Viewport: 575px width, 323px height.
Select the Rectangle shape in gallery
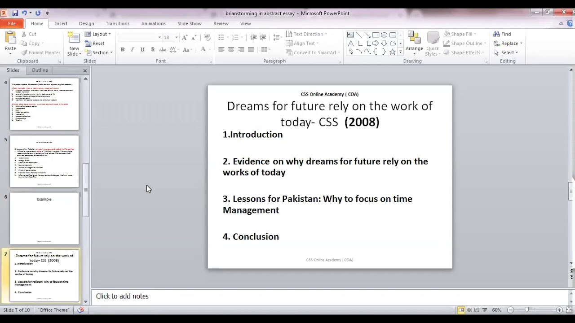click(376, 35)
